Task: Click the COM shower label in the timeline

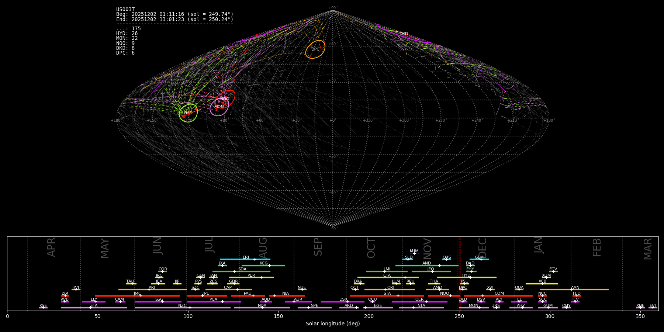Action: tap(499, 294)
